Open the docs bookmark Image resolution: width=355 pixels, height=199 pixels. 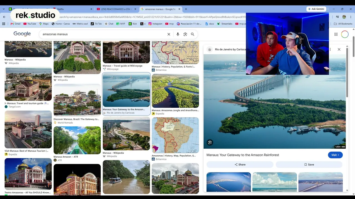pyautogui.click(x=210, y=24)
